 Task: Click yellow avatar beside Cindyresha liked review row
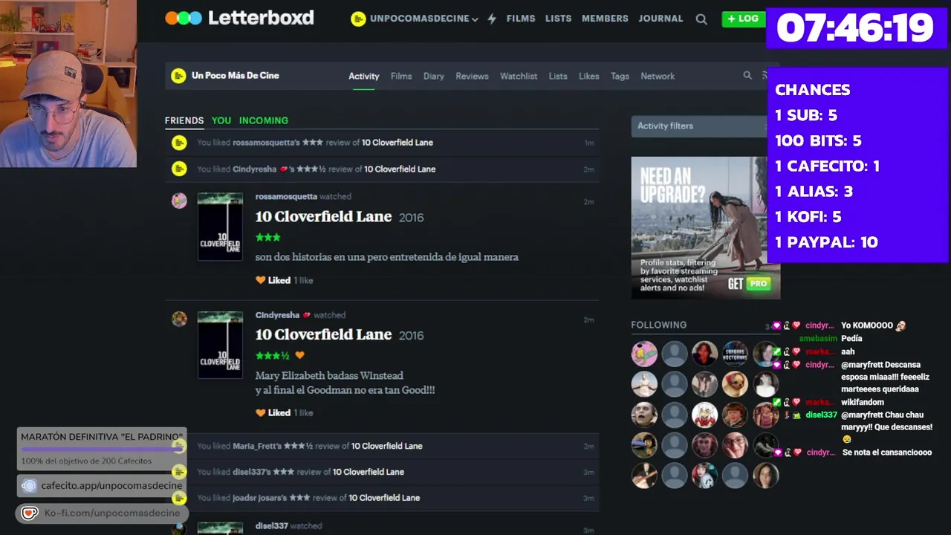(x=179, y=169)
